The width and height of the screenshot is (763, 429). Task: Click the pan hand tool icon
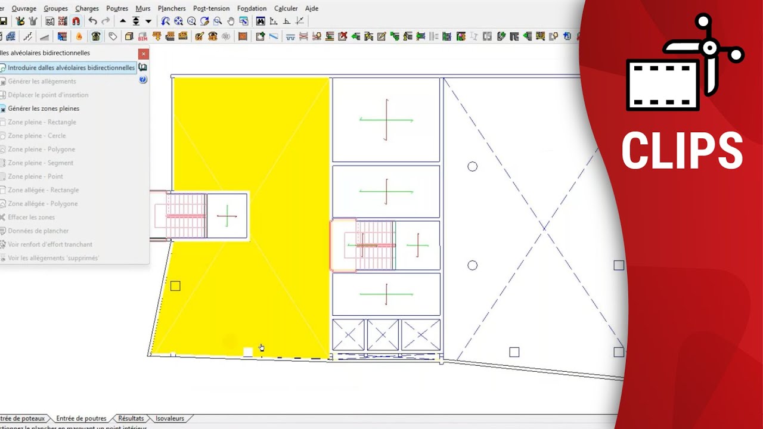(231, 21)
